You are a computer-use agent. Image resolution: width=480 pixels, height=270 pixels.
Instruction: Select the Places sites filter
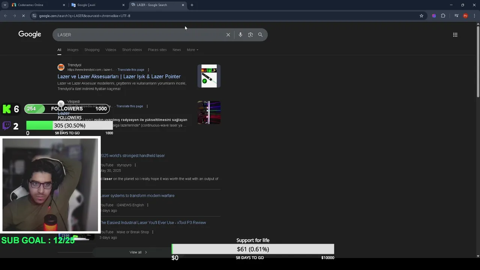[x=157, y=50]
